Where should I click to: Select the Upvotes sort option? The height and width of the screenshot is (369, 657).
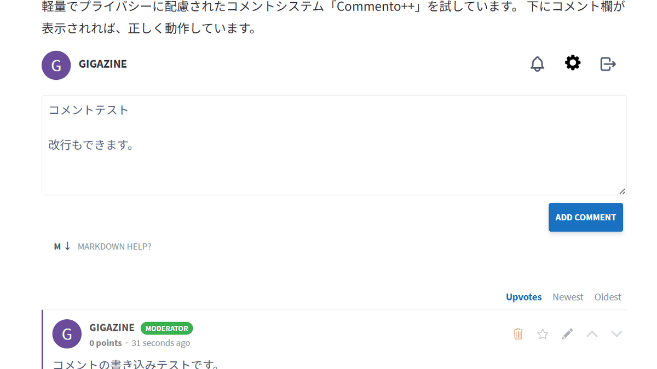tap(523, 297)
